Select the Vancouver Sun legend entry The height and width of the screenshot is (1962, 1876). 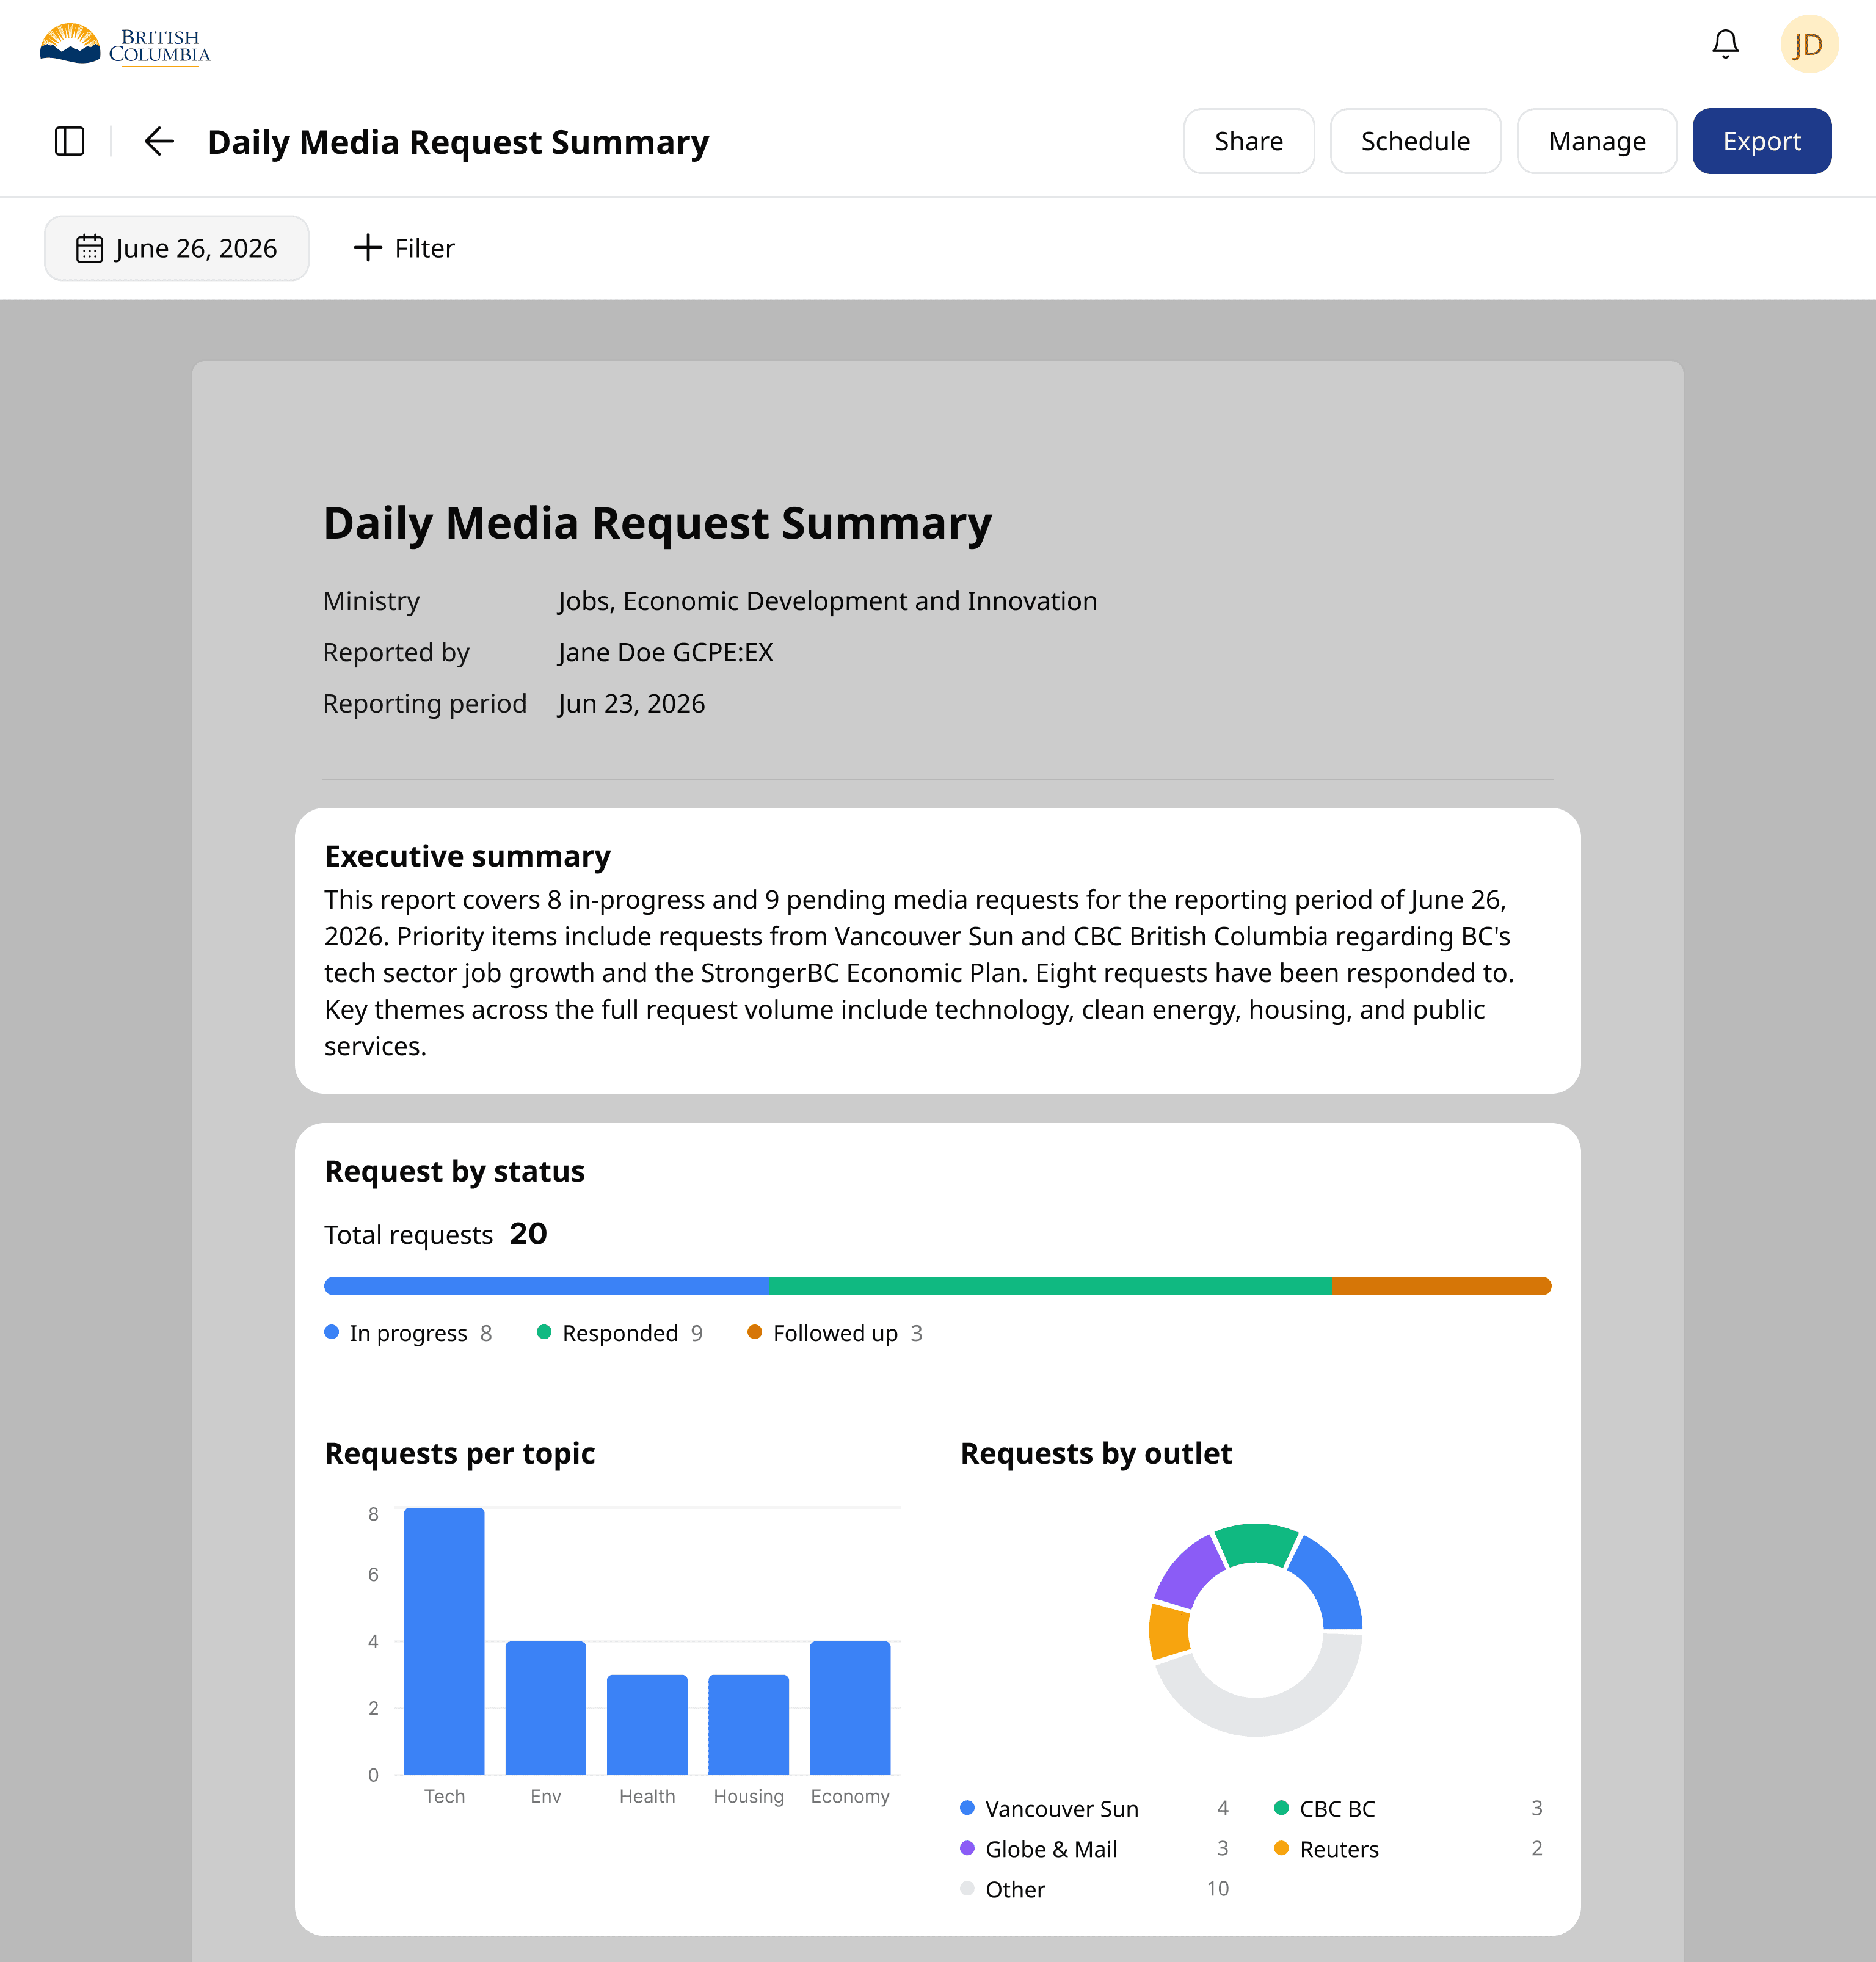click(x=1094, y=1808)
